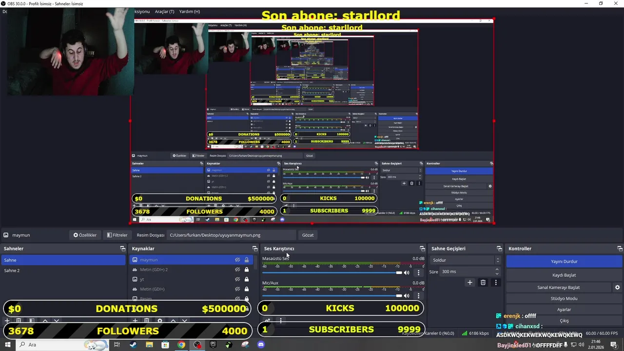Float the Sahne Geçişleri dock panel
The width and height of the screenshot is (624, 351).
499,249
